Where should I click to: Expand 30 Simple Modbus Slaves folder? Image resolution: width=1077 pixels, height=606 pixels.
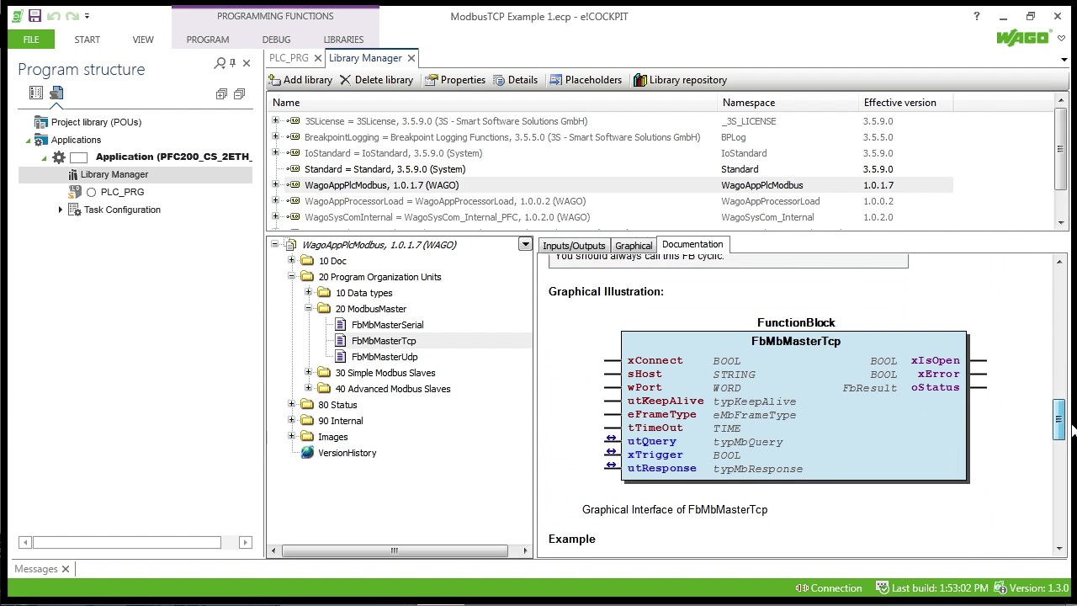click(309, 373)
